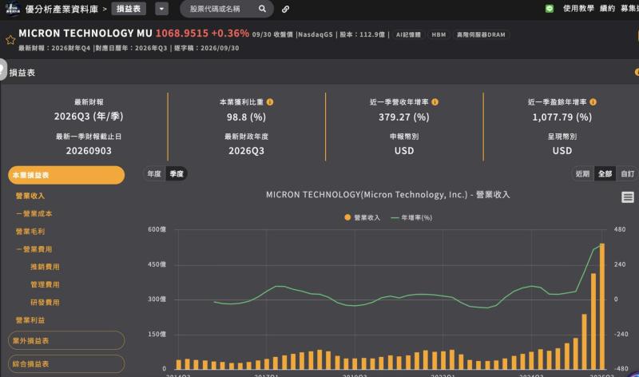The height and width of the screenshot is (377, 639).
Task: Add MU to favorites with star icon
Action: [10, 39]
